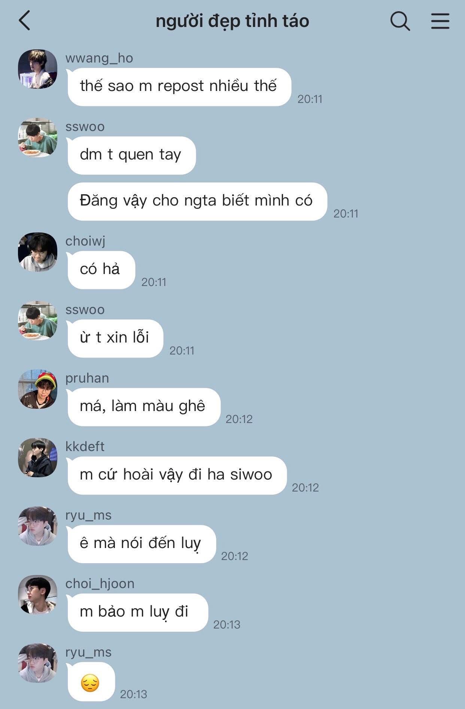
Task: Select message 'm bảo m luỵ đi'
Action: click(137, 612)
